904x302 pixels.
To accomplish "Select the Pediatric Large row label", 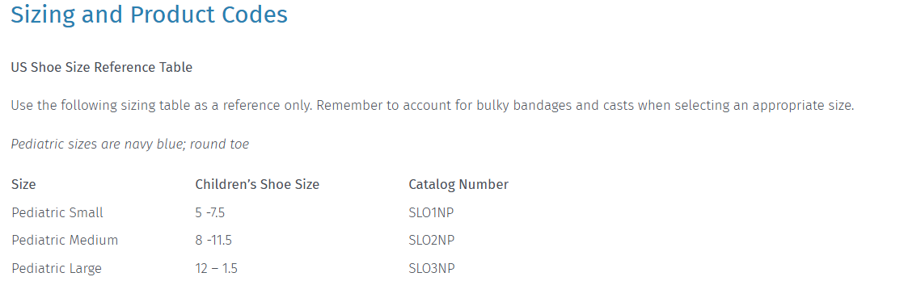I will pyautogui.click(x=57, y=268).
